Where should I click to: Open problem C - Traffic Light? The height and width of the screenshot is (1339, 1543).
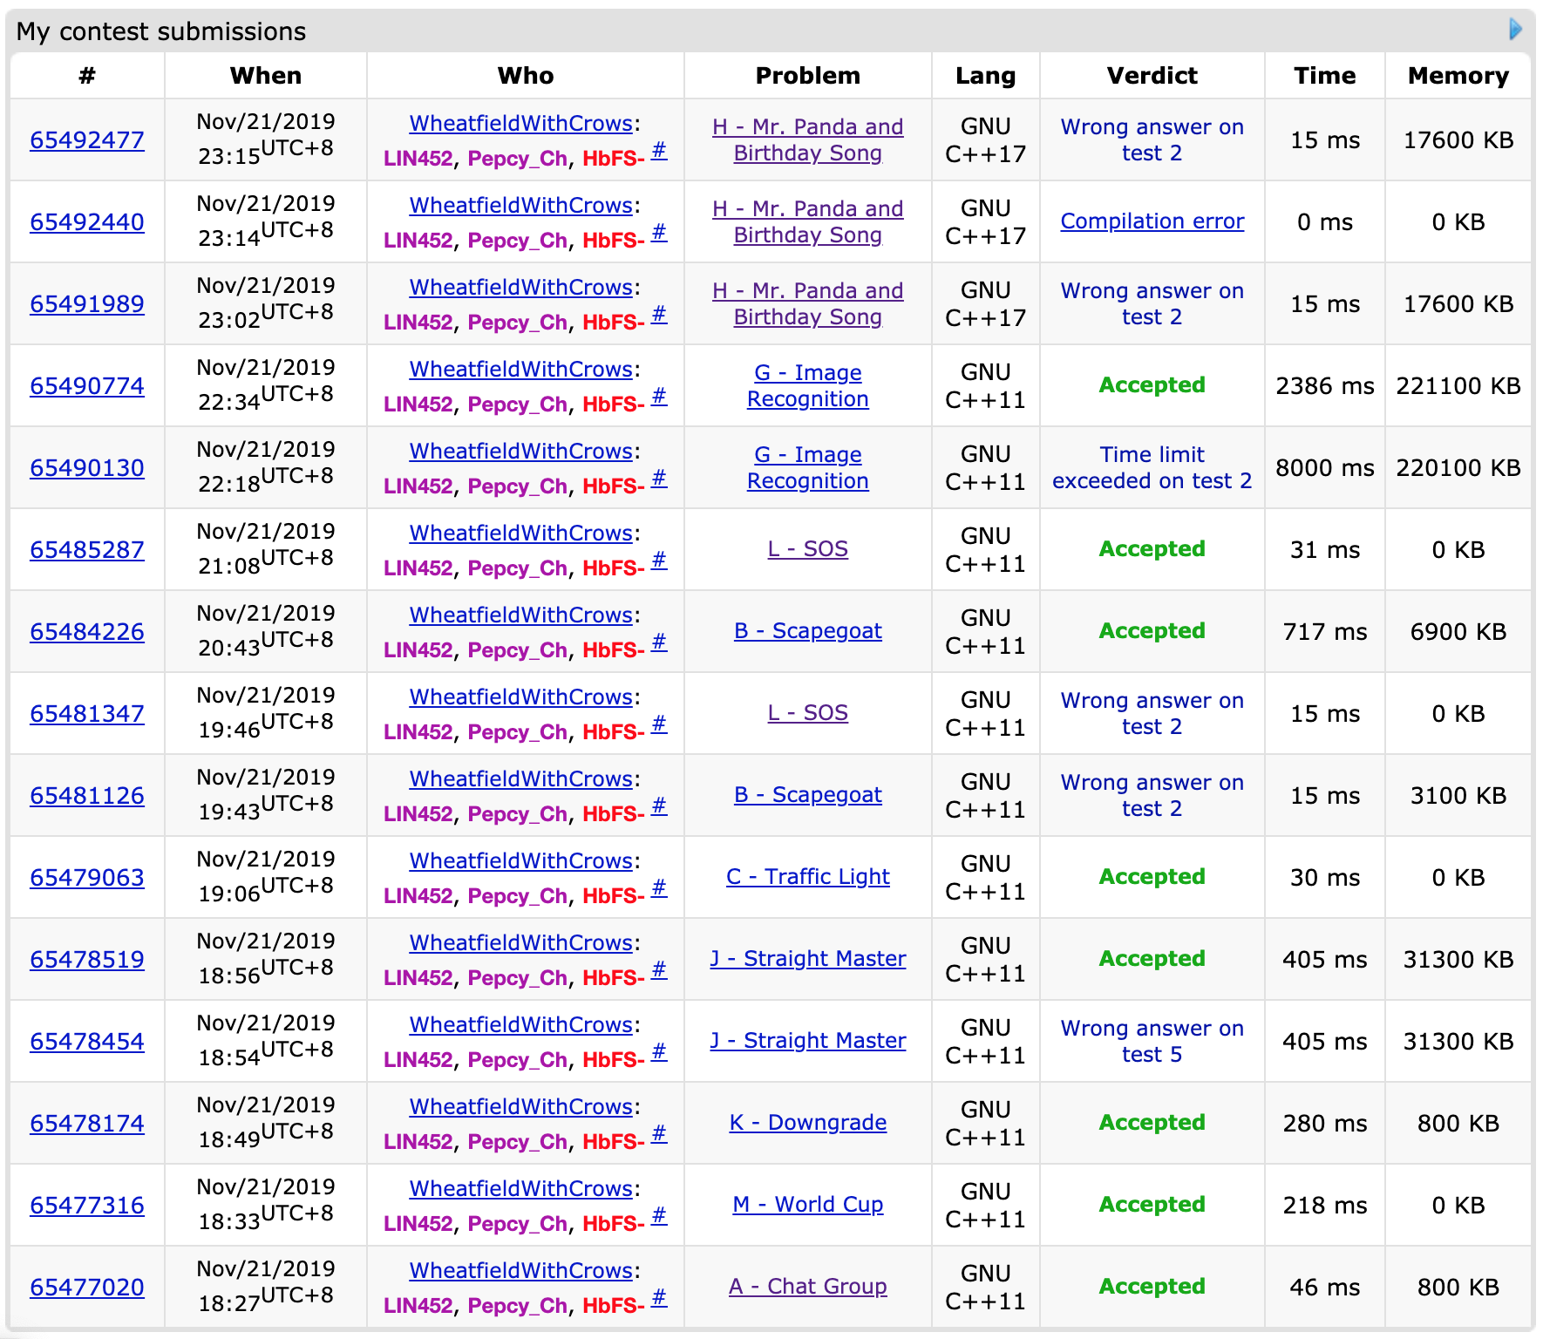pos(807,877)
